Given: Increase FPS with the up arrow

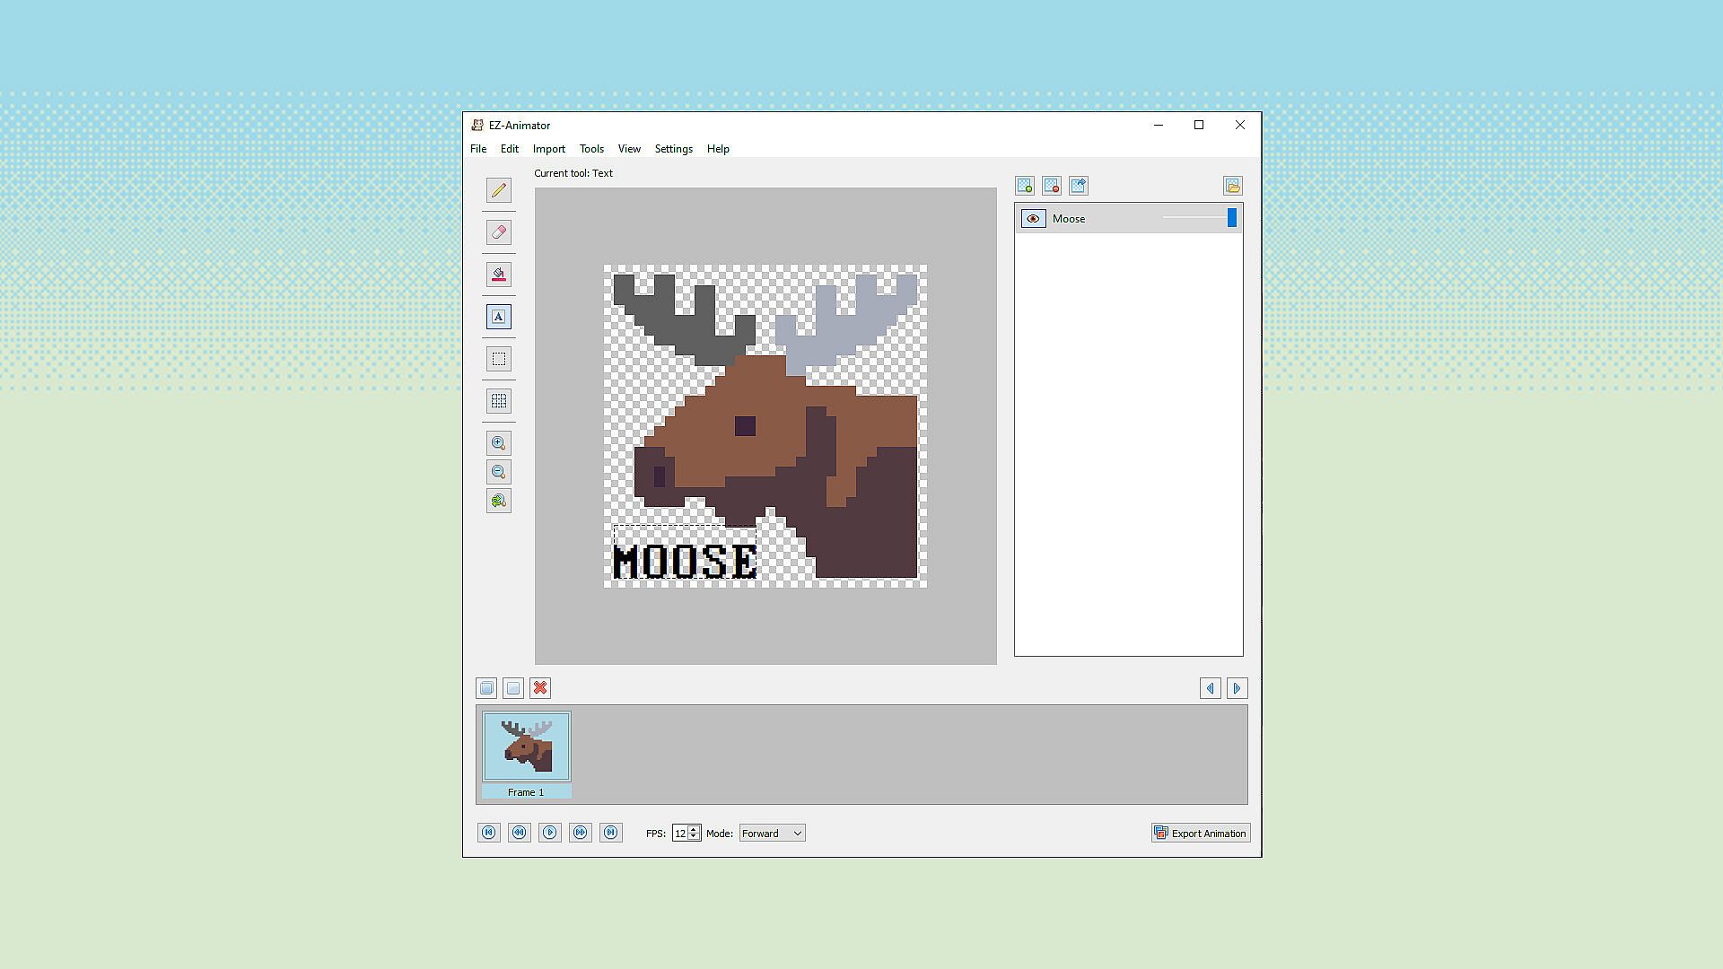Looking at the screenshot, I should click(x=694, y=829).
